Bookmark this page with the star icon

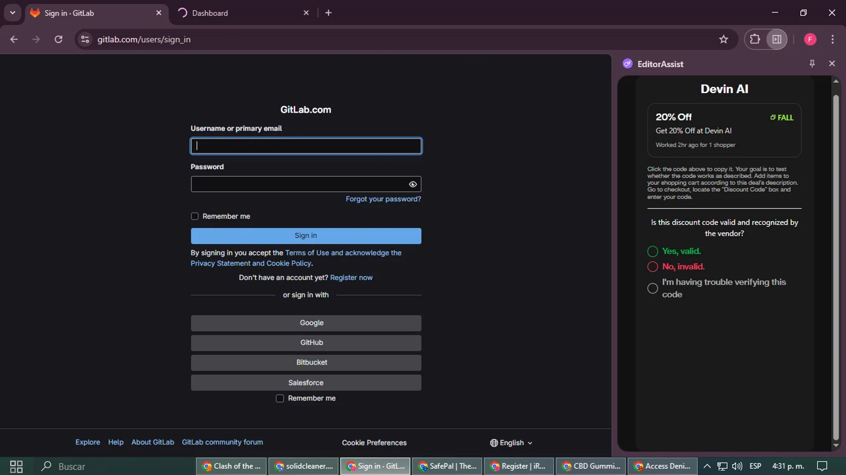[x=724, y=39]
